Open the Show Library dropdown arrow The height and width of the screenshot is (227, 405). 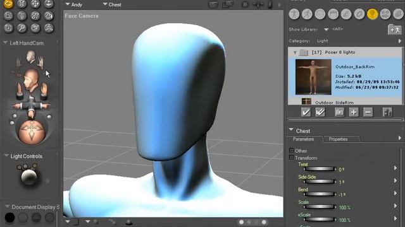point(327,30)
